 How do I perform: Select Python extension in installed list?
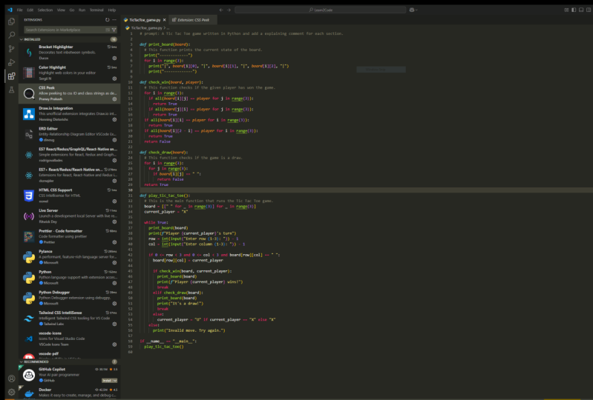[x=70, y=277]
